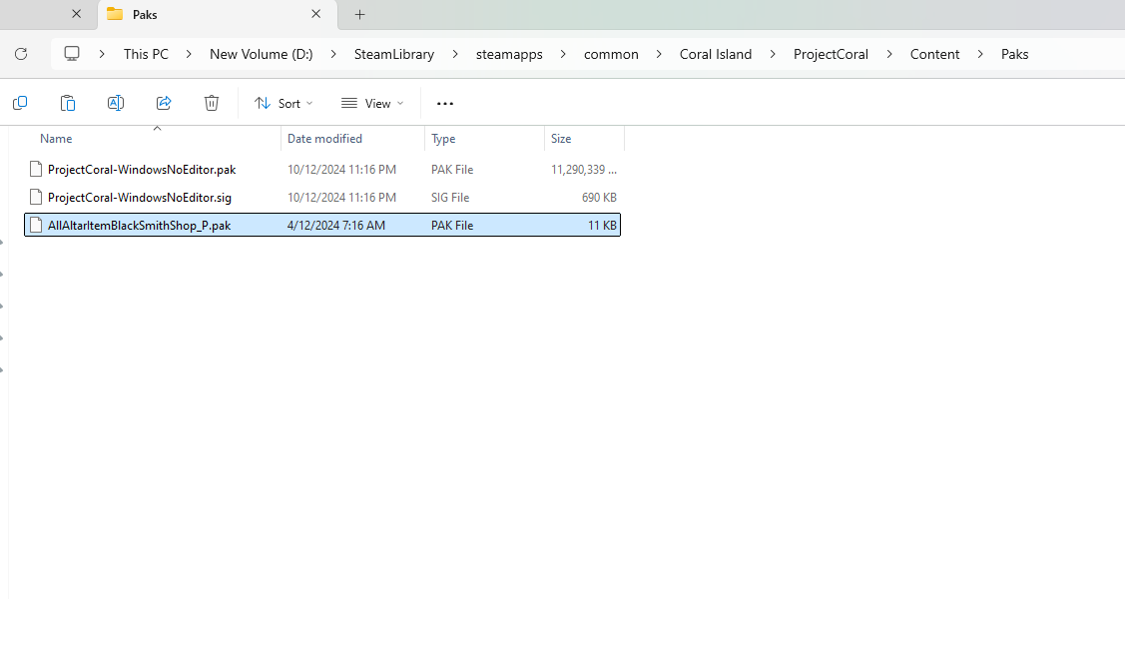This screenshot has height=655, width=1127.
Task: Click the yellow folder icon on Paks tab
Action: point(115,14)
